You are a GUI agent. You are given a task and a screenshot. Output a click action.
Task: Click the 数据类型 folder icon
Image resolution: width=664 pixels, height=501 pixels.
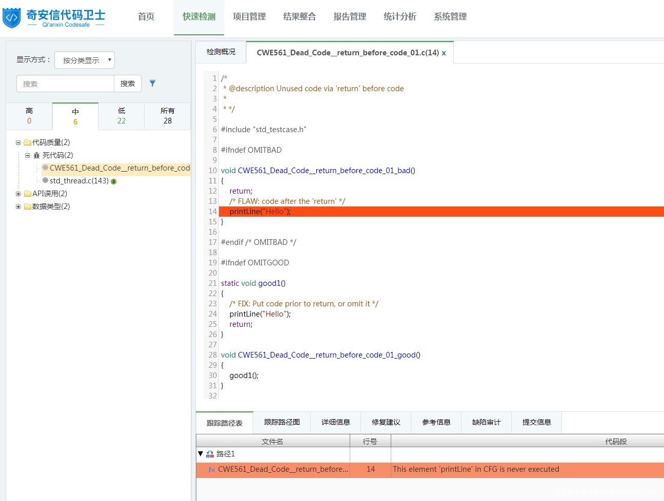(28, 206)
